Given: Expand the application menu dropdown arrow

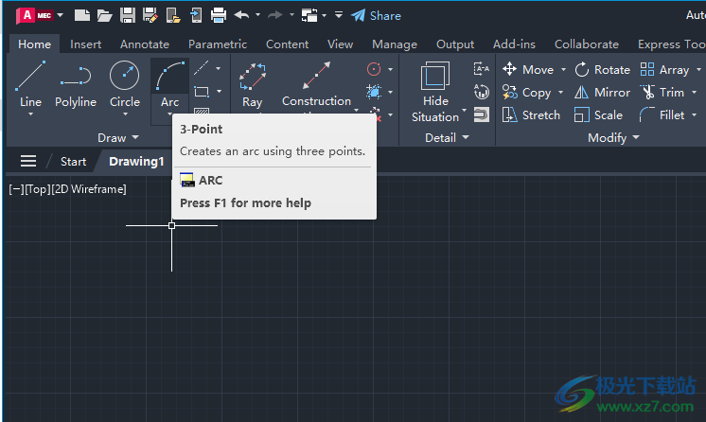Looking at the screenshot, I should coord(60,16).
